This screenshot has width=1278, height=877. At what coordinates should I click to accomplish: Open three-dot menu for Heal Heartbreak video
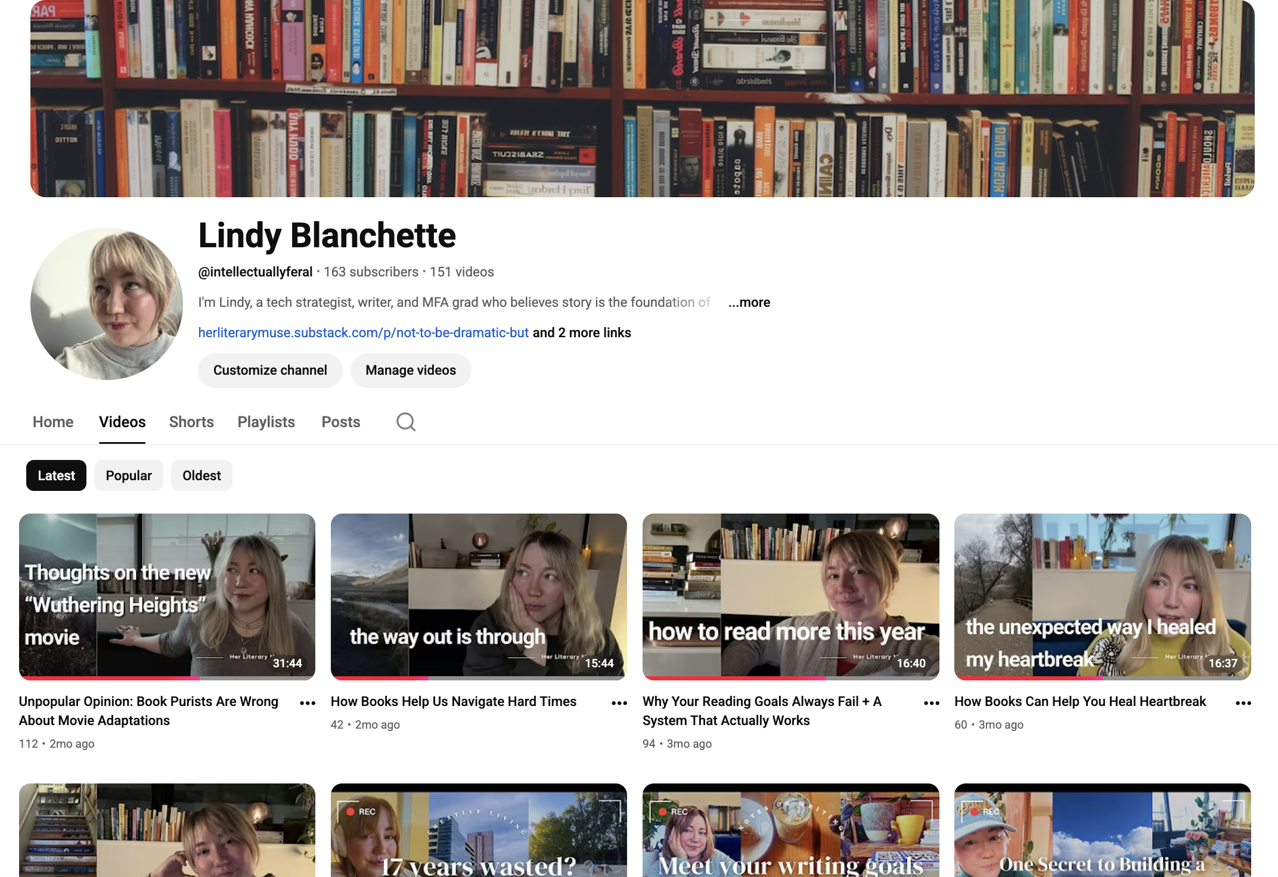[x=1243, y=703]
